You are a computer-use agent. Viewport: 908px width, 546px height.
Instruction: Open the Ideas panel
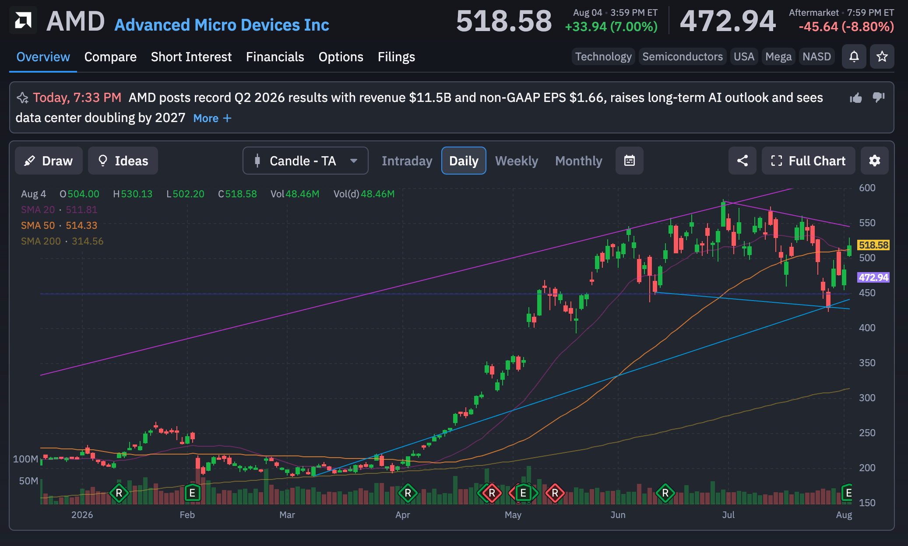click(123, 161)
